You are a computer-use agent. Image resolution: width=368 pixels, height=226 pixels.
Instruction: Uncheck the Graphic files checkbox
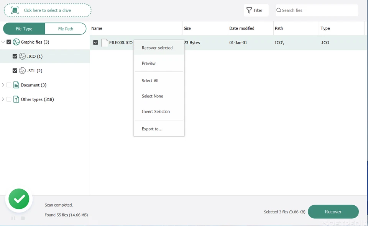pos(9,42)
